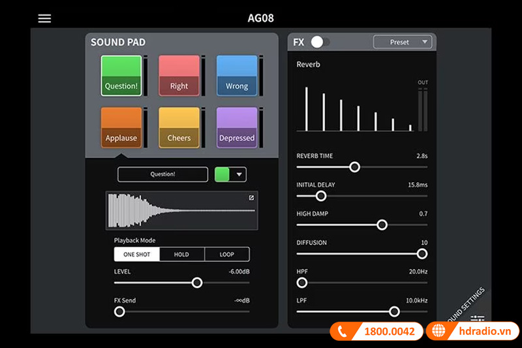The image size is (522, 348).
Task: Click the 1800.0042 phone hotline button
Action: coord(375,332)
